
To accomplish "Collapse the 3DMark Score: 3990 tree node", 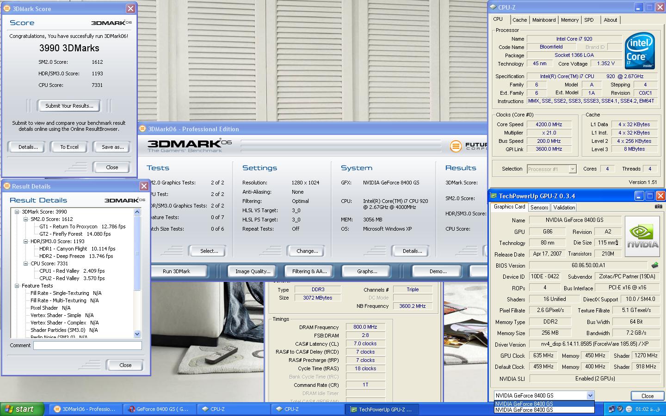I will tap(17, 212).
